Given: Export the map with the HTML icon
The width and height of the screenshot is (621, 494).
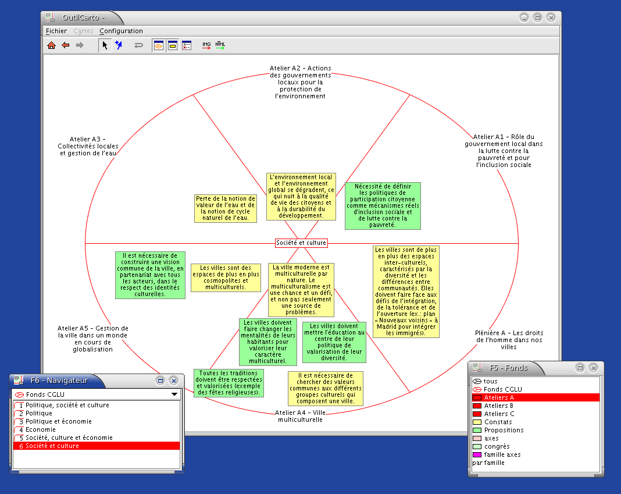Looking at the screenshot, I should [220, 45].
